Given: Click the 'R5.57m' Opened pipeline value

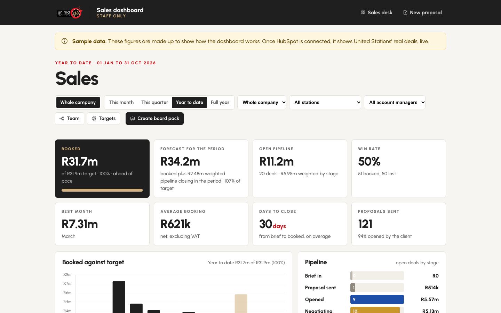Looking at the screenshot, I should pos(430,299).
